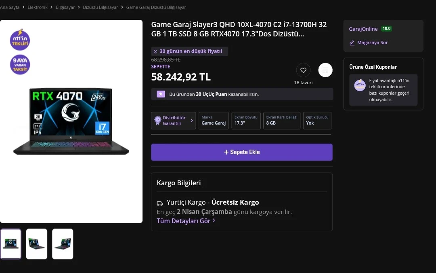
Task: Click the Marka Game Garaj attribute box
Action: 214,121
